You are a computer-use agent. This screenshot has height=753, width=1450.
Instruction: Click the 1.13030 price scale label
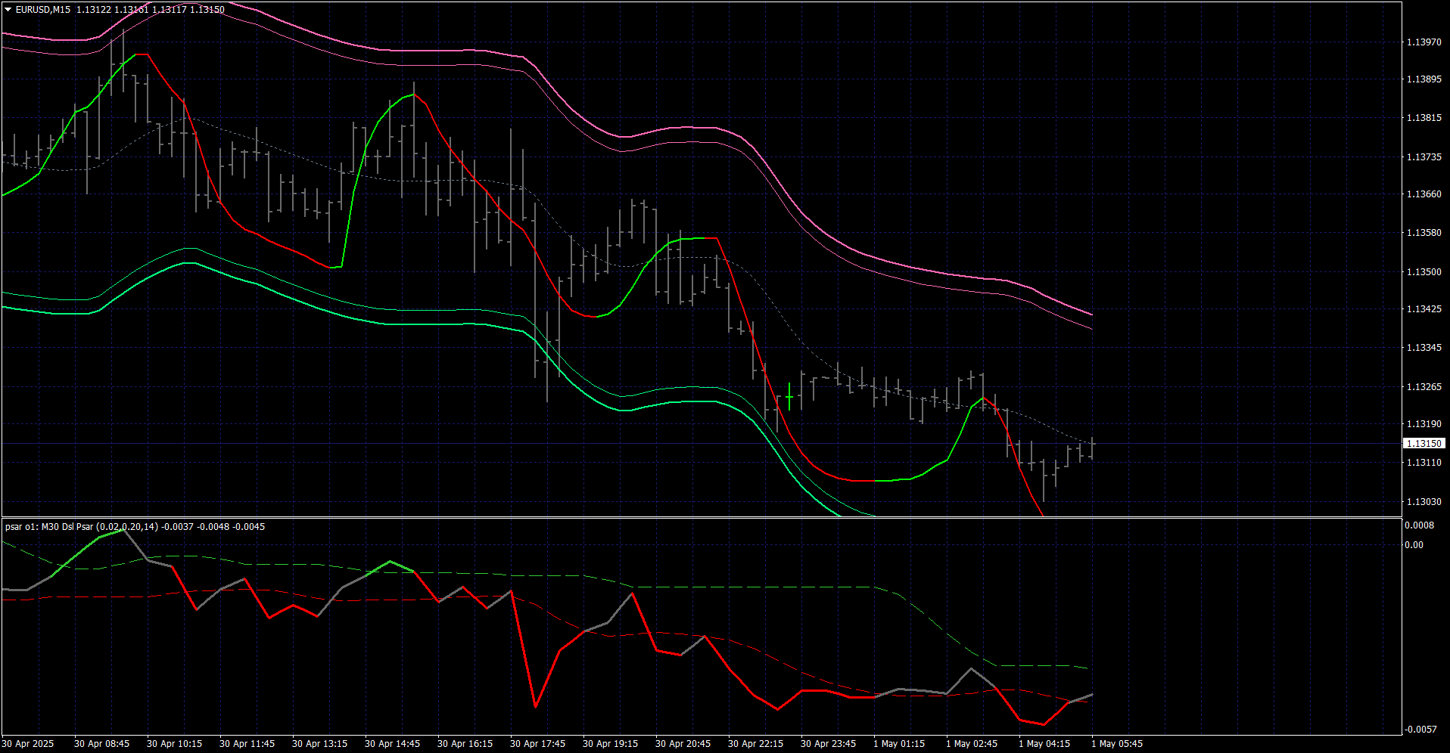tap(1424, 502)
